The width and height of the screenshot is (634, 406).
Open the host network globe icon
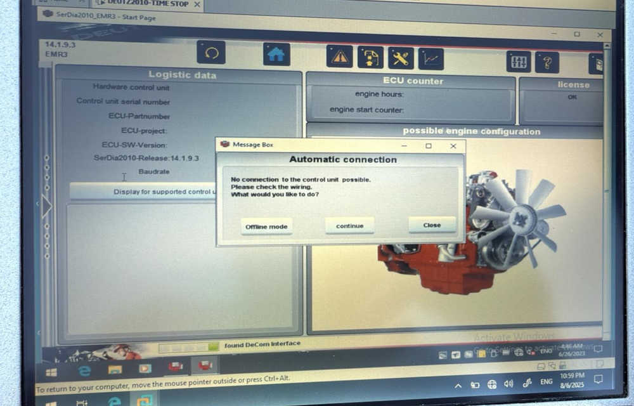click(492, 384)
